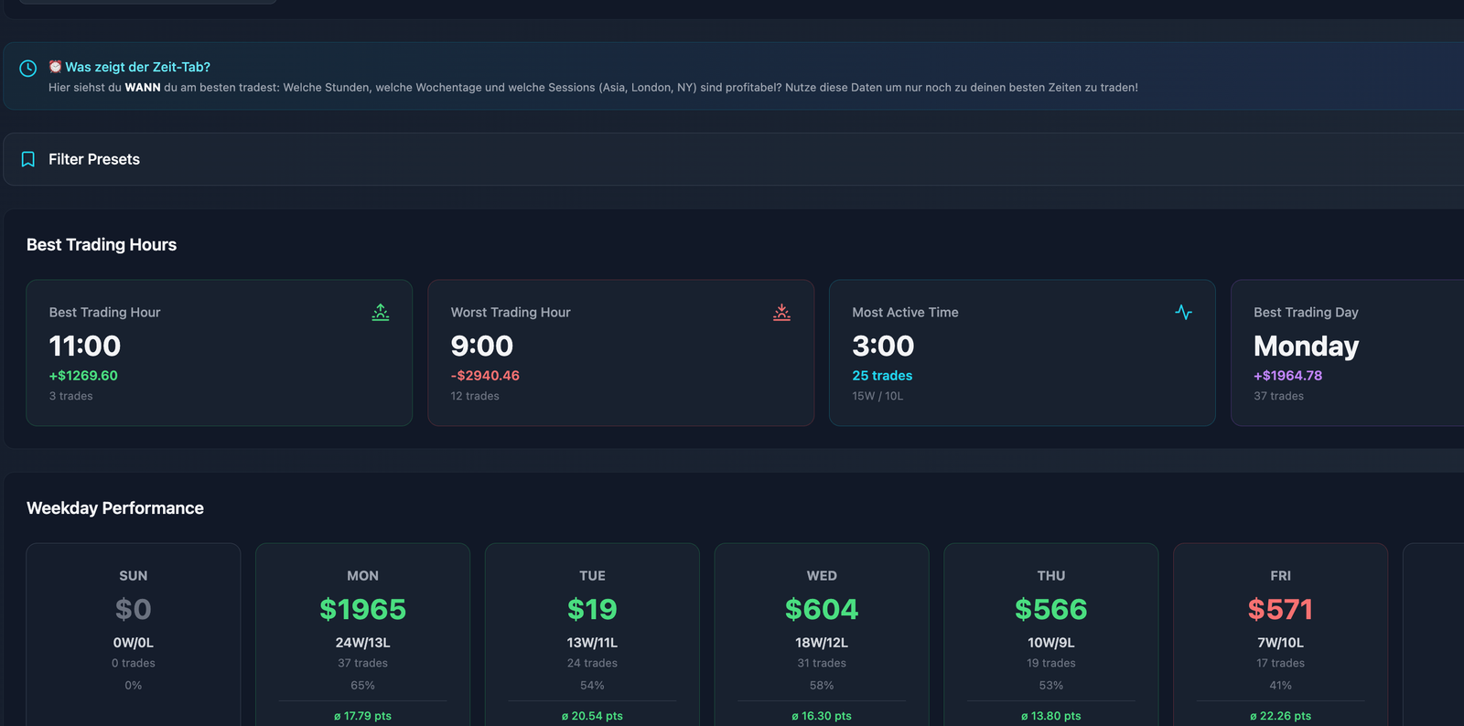1464x726 pixels.
Task: Click the '7W/10L' record on Friday
Action: [x=1281, y=643]
